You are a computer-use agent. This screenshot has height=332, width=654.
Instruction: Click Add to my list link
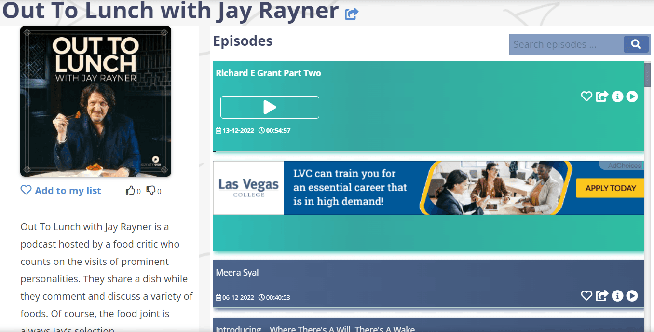coord(68,191)
